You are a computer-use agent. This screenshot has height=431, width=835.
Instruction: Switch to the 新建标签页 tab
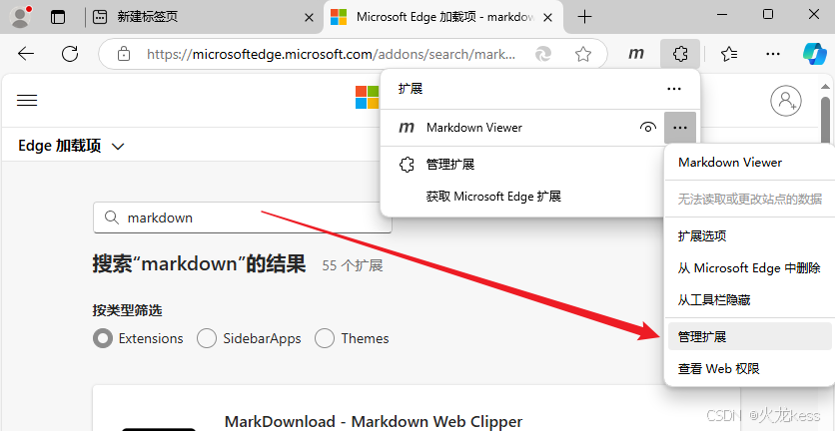[x=203, y=17]
